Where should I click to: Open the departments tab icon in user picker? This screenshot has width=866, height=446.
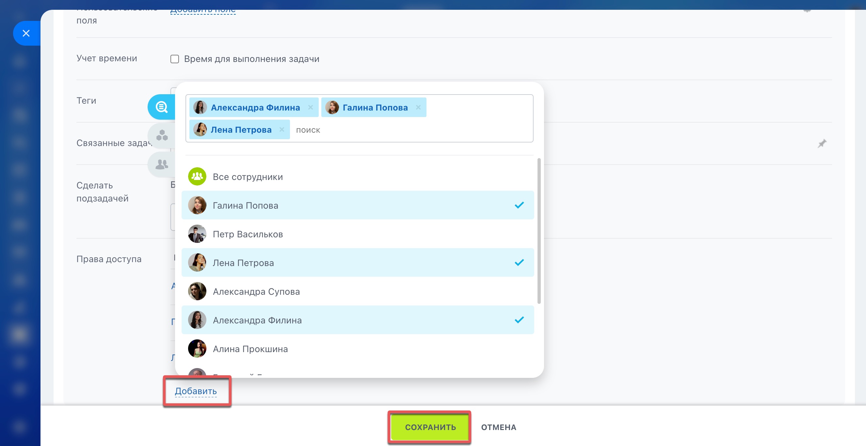162,135
